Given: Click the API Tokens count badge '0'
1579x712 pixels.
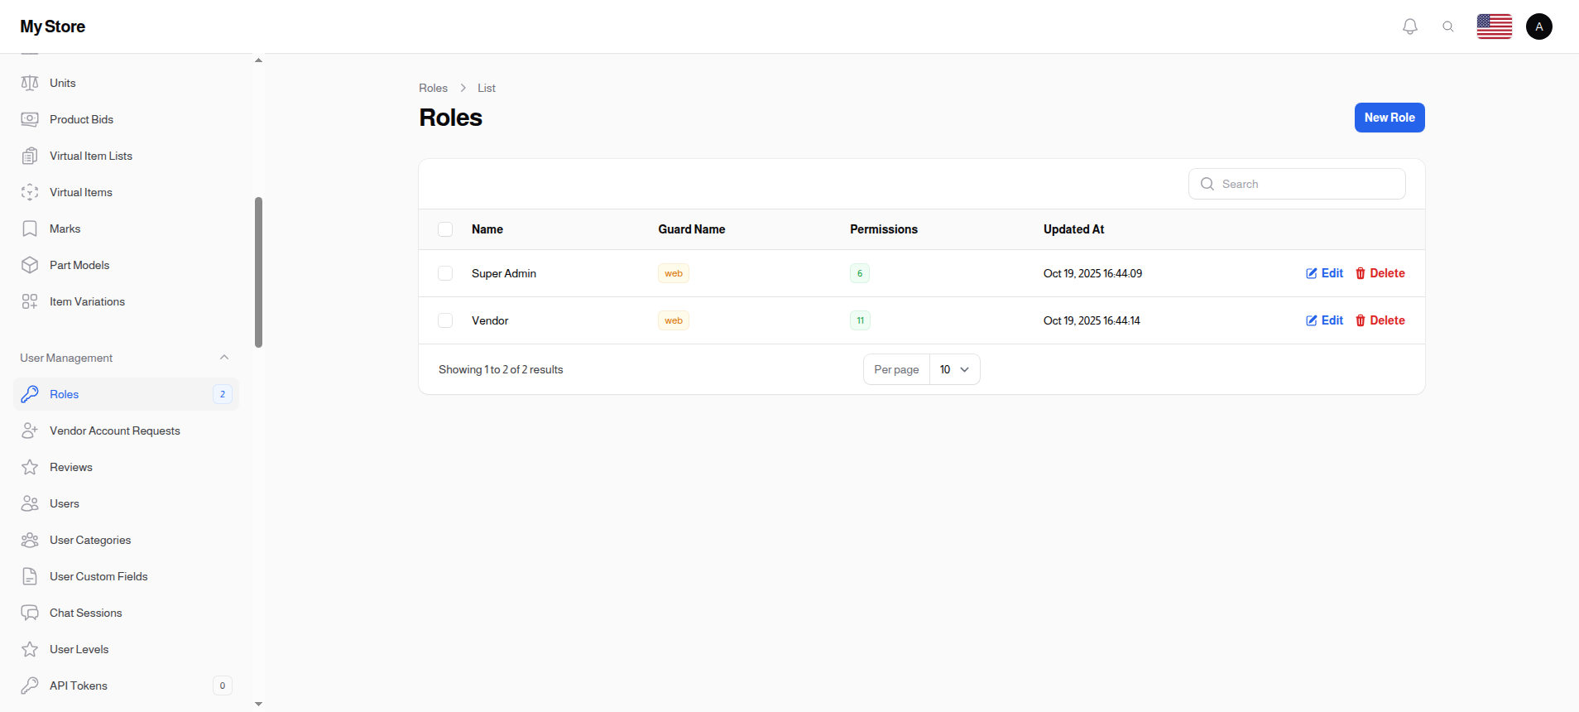Looking at the screenshot, I should (223, 686).
